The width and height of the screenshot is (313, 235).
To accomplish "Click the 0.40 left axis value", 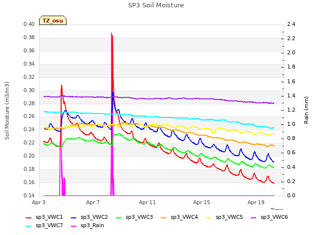I will point(29,24).
